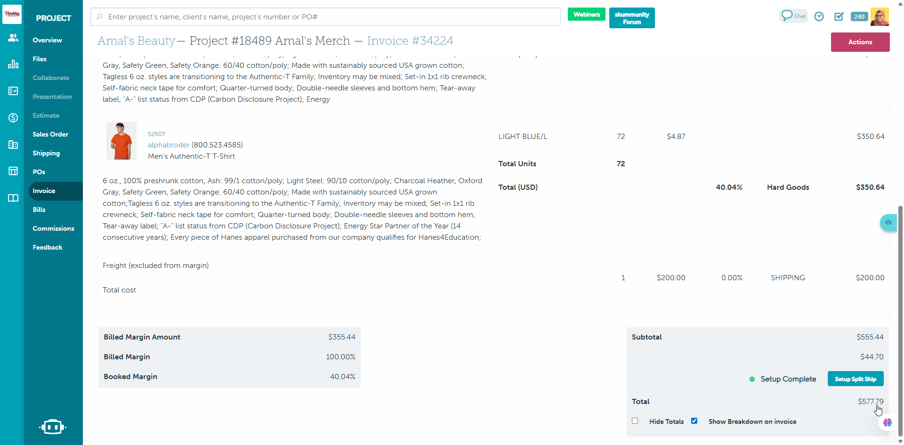Open the checkbox tasks icon in header
This screenshot has width=904, height=445.
pos(839,16)
